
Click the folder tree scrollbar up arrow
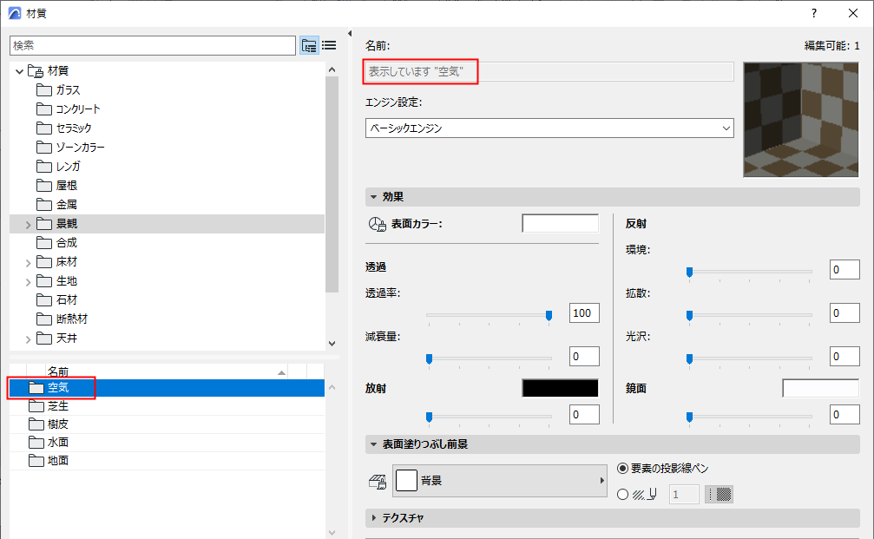332,69
